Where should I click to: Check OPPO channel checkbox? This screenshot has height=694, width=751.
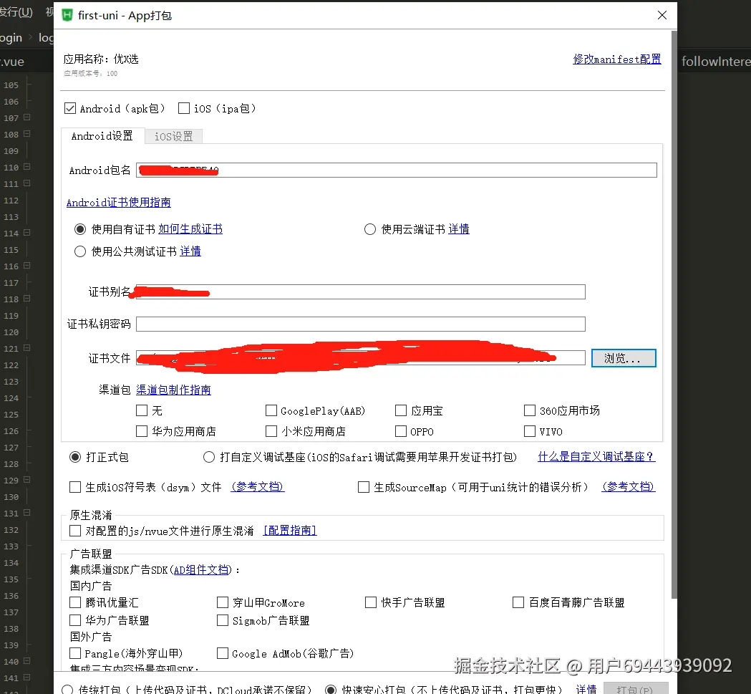[x=401, y=431]
